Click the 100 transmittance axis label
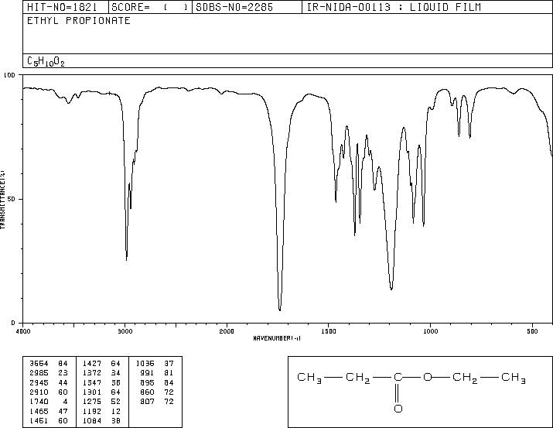 click(x=9, y=75)
